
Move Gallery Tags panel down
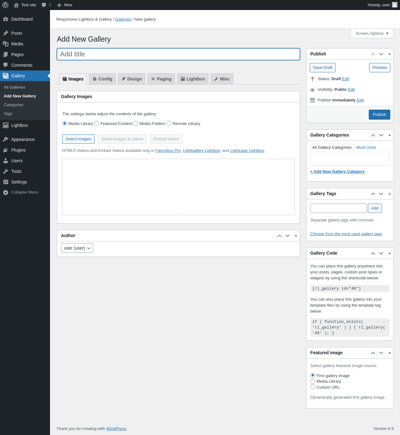[381, 194]
